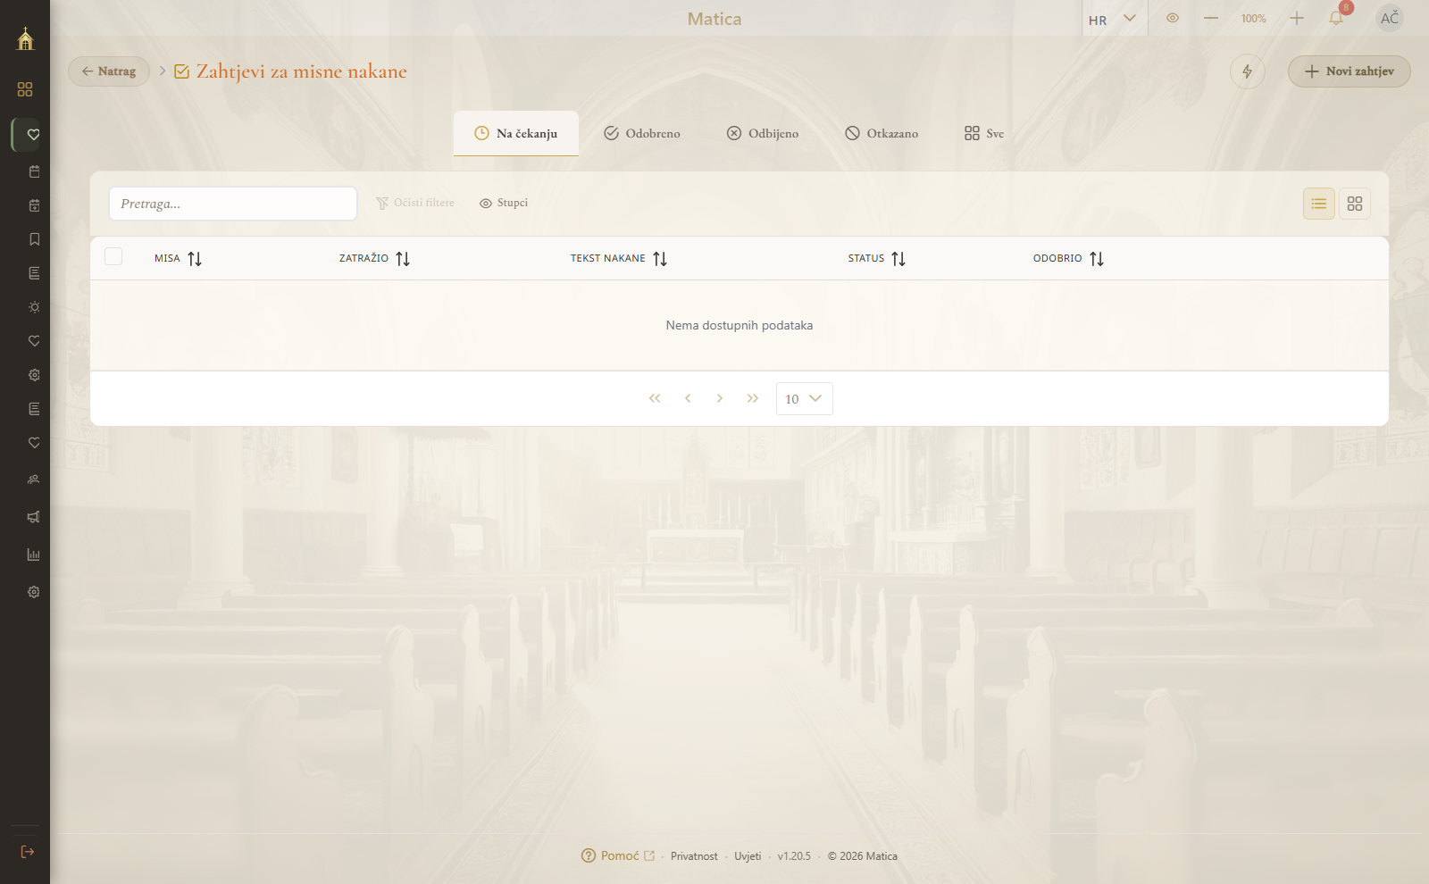The width and height of the screenshot is (1429, 884).
Task: Open the Stupci columns selector
Action: (504, 203)
